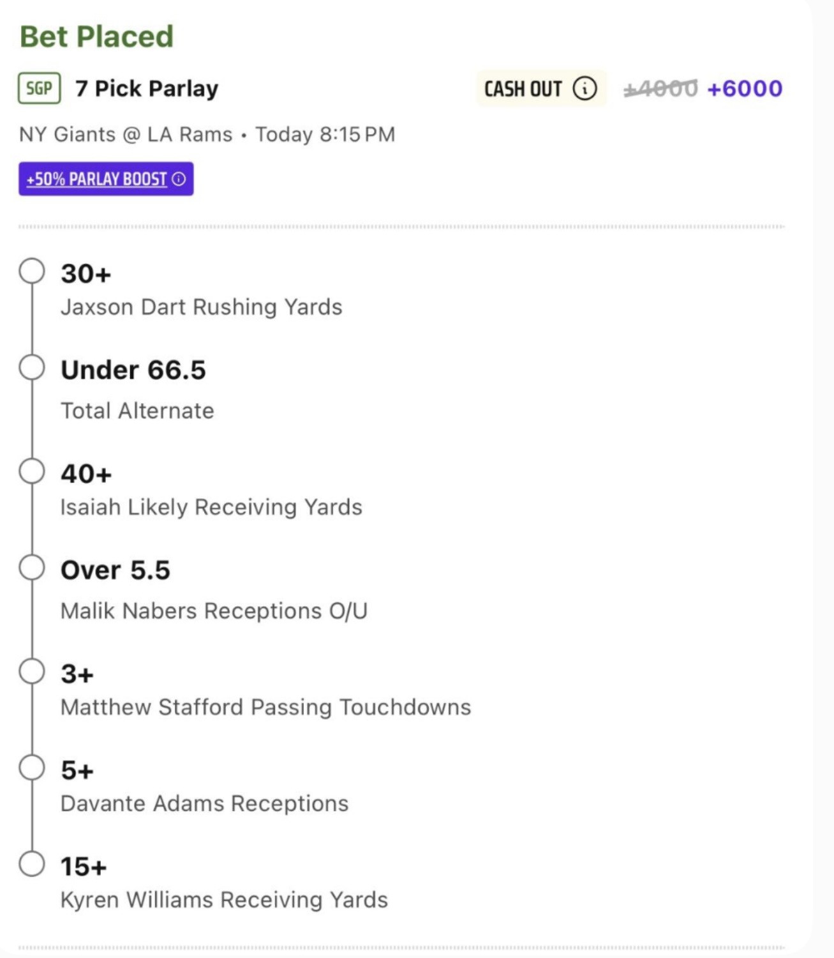Click the Matthew Stafford leg status circle
The image size is (834, 958).
(x=32, y=671)
